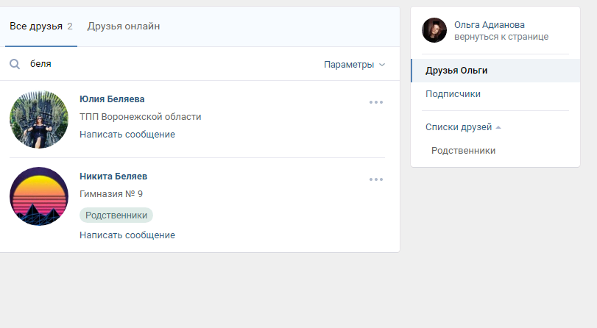Click вернуться к странице link

coord(501,37)
